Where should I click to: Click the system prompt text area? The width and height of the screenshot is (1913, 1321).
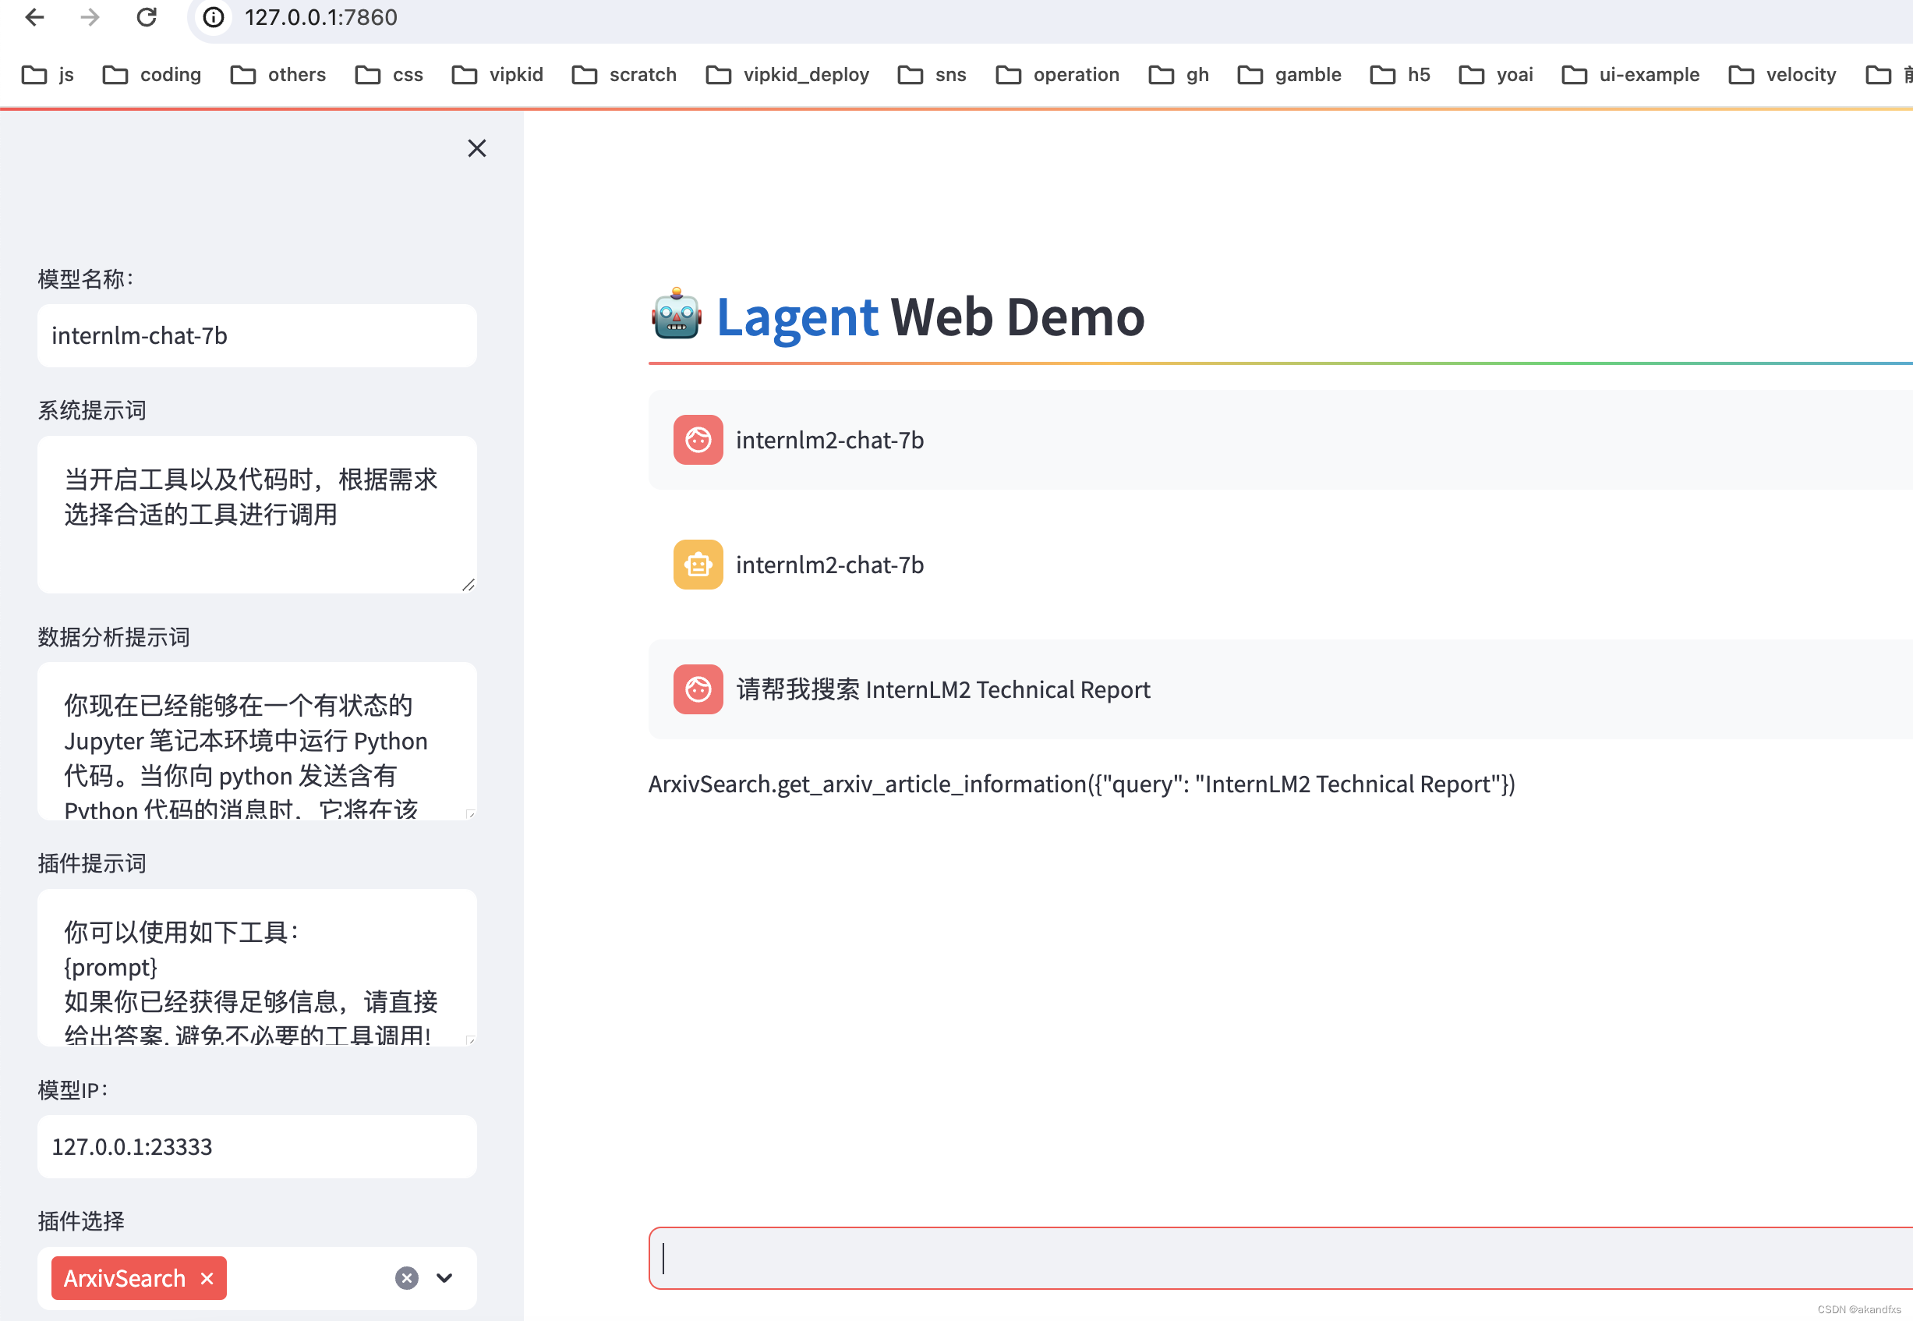point(256,514)
